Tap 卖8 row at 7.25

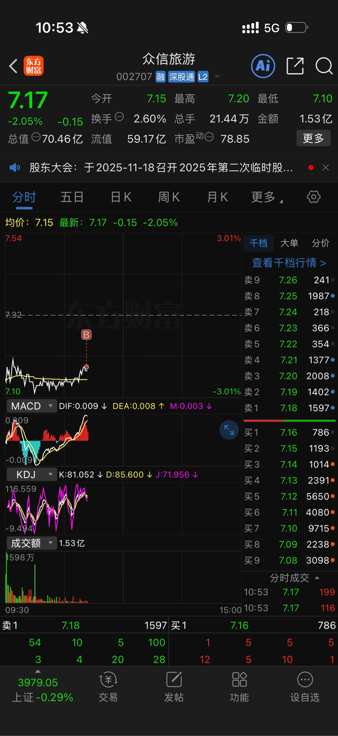click(x=290, y=296)
